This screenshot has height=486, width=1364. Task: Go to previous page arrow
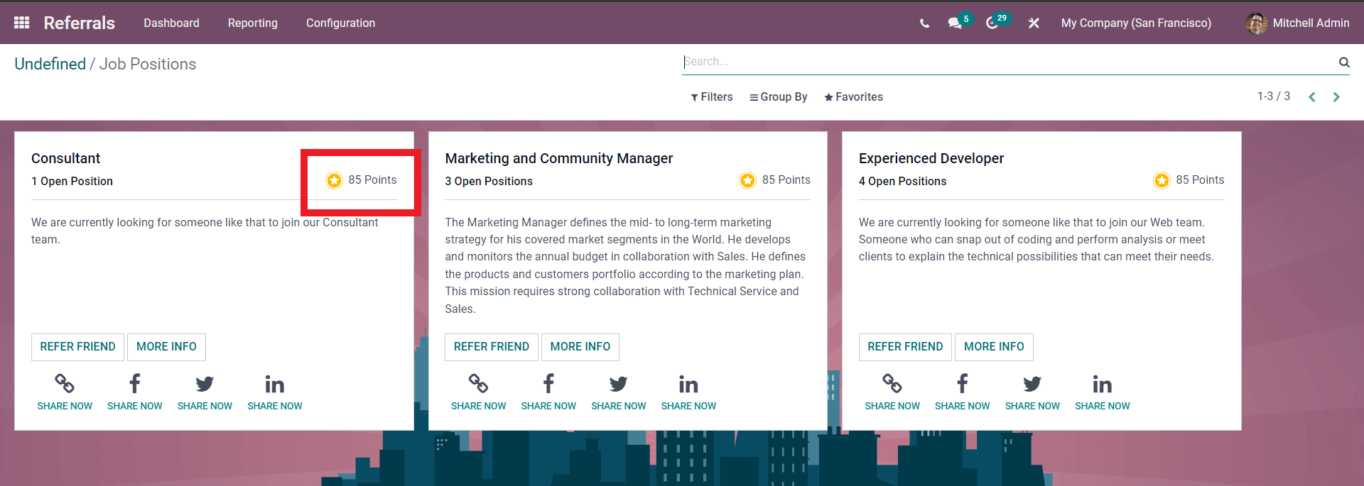click(1312, 97)
